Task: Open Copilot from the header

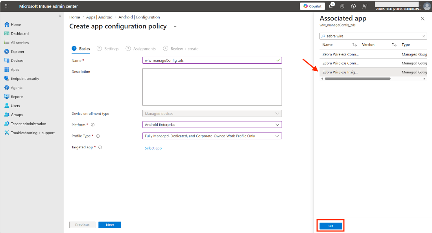Action: point(312,6)
